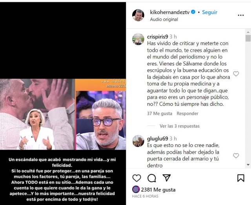Open the gluglu69 profile picture
This screenshot has width=251, height=205.
click(x=138, y=141)
